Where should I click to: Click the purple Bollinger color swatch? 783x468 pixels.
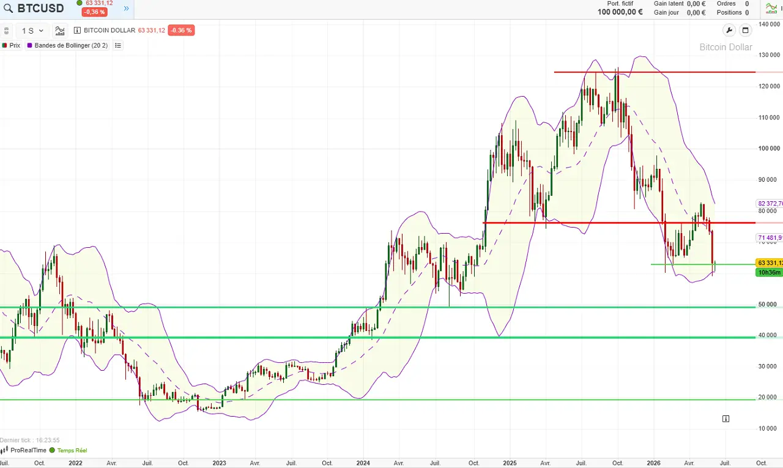[29, 45]
